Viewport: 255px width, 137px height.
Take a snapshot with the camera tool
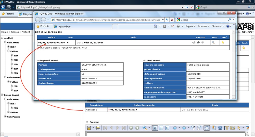click(x=232, y=128)
